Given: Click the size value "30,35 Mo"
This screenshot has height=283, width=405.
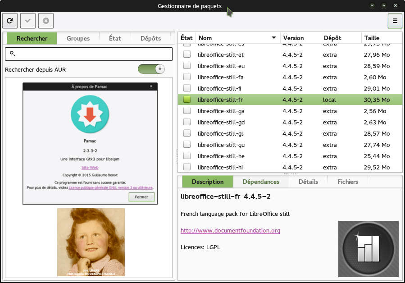Looking at the screenshot, I should tap(377, 100).
